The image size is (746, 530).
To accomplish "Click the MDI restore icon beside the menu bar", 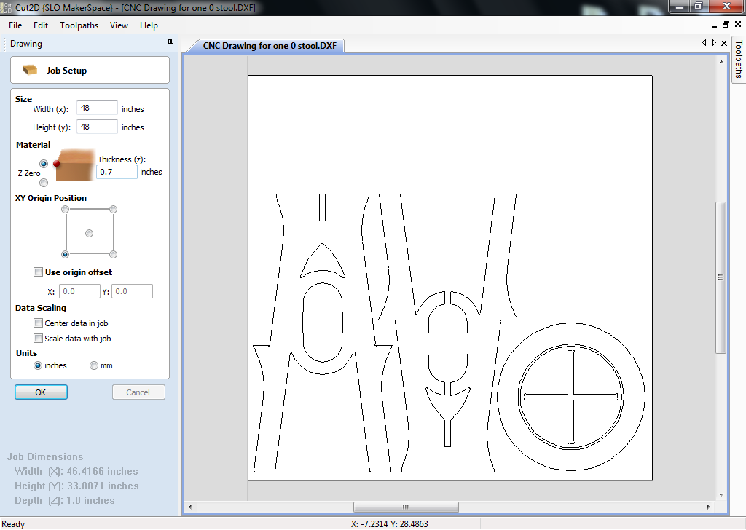I will tap(726, 25).
